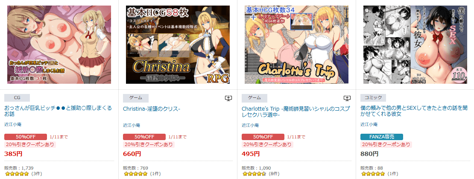Screen dimensions: 474x179
Task: Select the CG category badge
Action: 17,98
